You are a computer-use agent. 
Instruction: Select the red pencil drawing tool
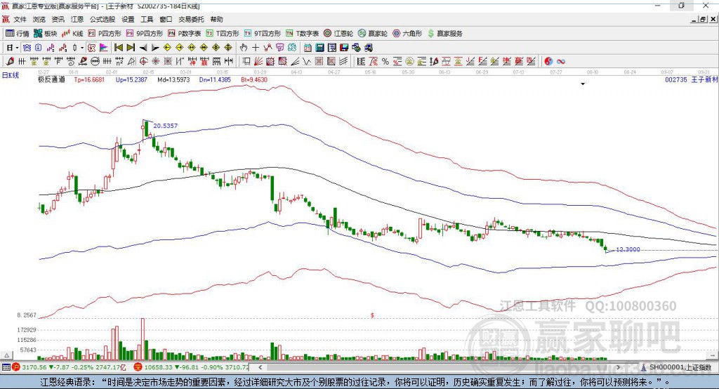[x=10, y=62]
